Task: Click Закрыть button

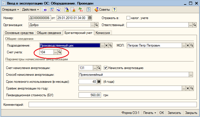Action: click(191, 113)
